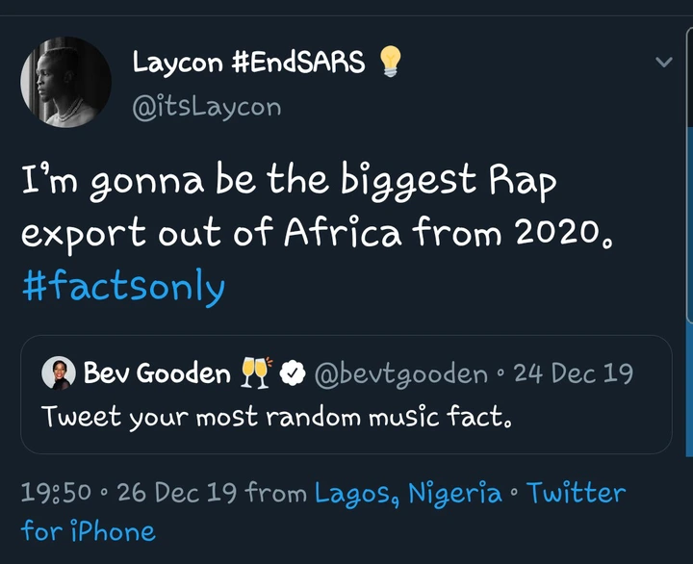This screenshot has width=693, height=564.
Task: Click the Laycon #EndSARS display name
Action: [x=248, y=64]
